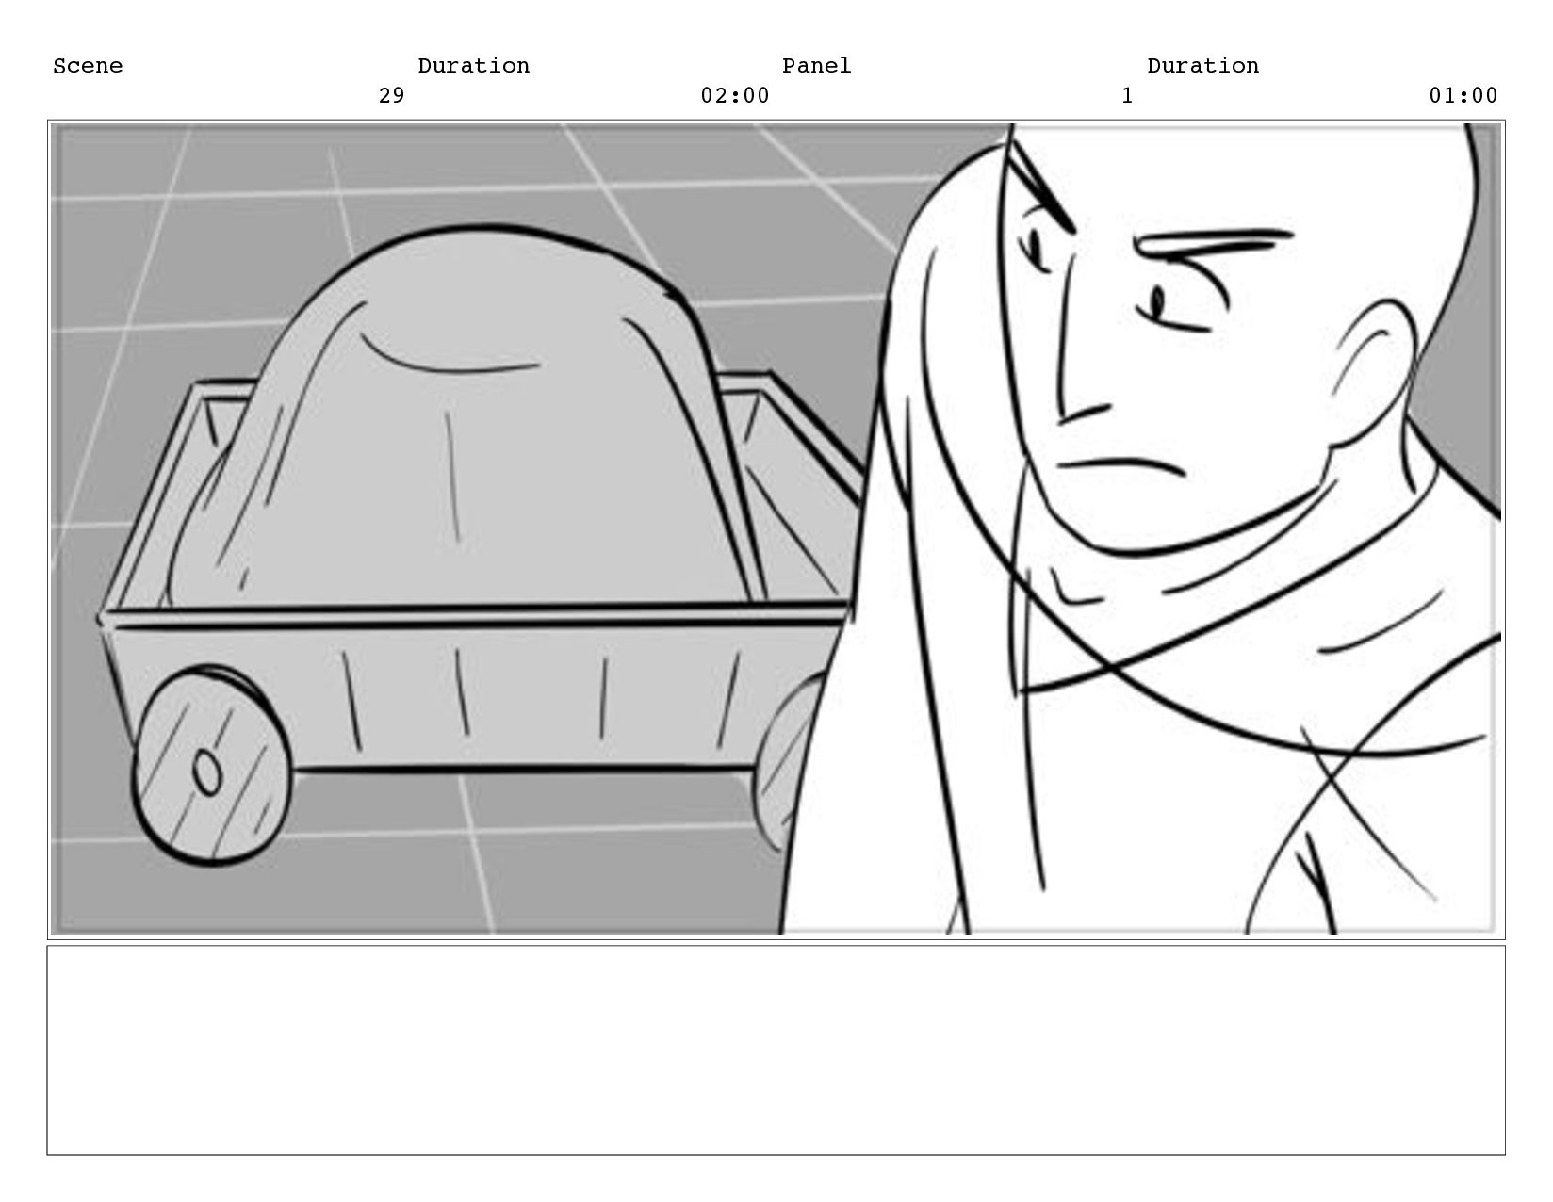Click the Scene header label
This screenshot has height=1202, width=1553.
coord(88,66)
